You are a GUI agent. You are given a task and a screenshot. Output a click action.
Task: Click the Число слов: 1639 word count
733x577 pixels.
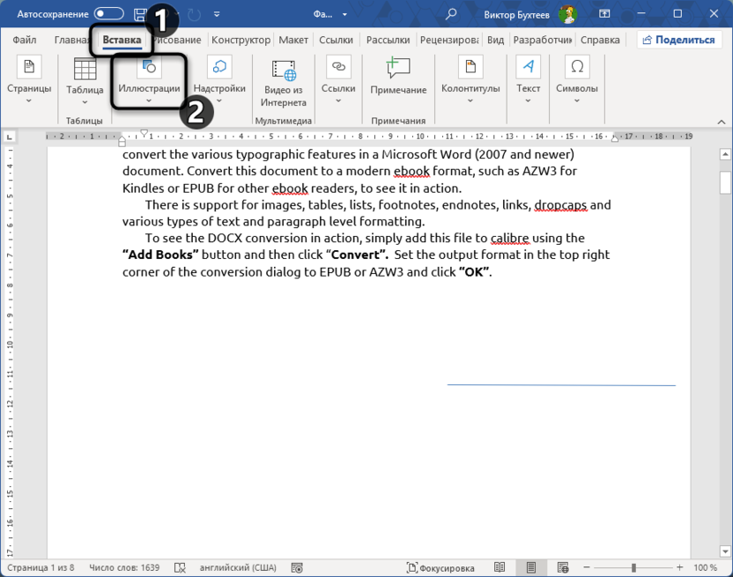[x=125, y=568]
